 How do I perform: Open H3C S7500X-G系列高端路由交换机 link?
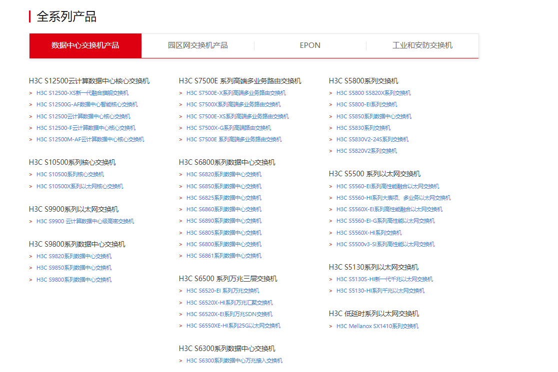click(229, 128)
